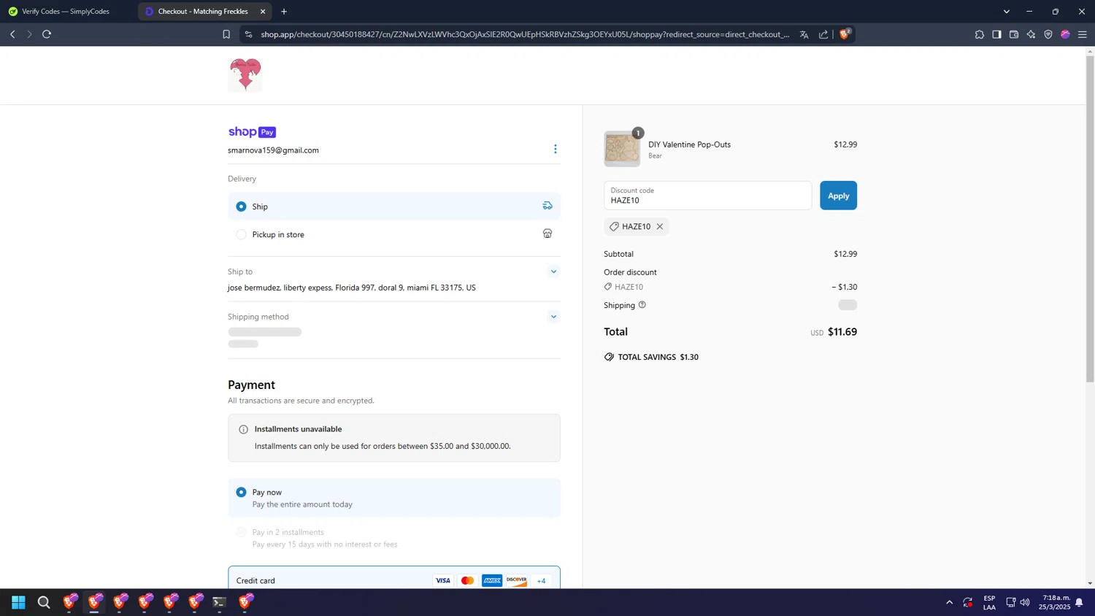The image size is (1095, 616).
Task: Open a new browser tab
Action: click(284, 12)
